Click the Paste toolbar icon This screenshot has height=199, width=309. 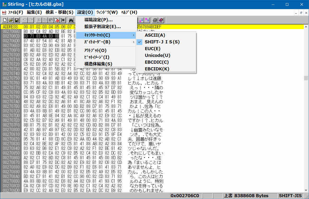pos(51,20)
